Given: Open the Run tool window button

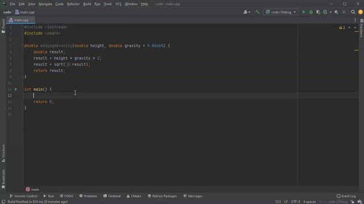Looking at the screenshot, I should [49, 196].
